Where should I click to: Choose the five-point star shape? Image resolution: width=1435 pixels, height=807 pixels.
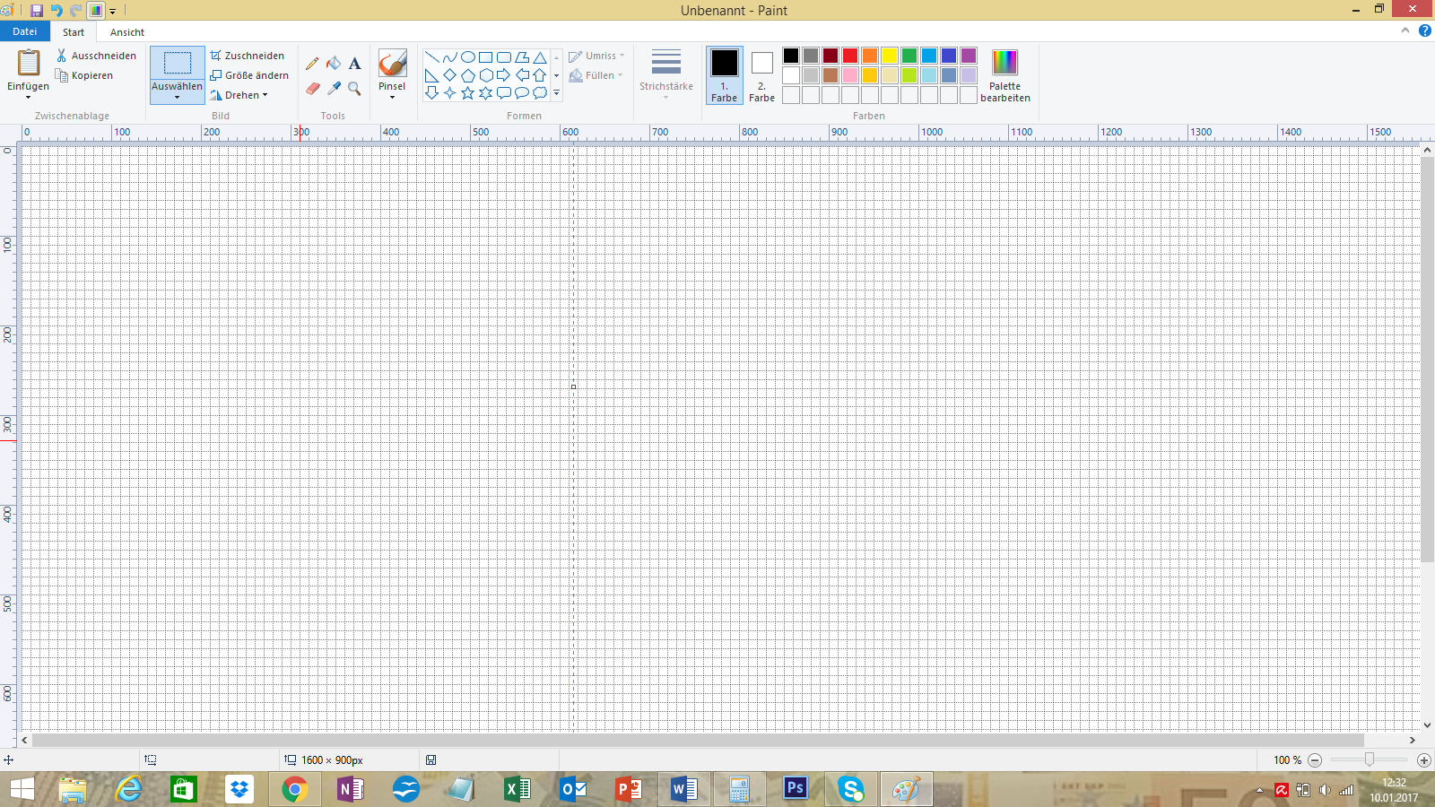click(467, 93)
